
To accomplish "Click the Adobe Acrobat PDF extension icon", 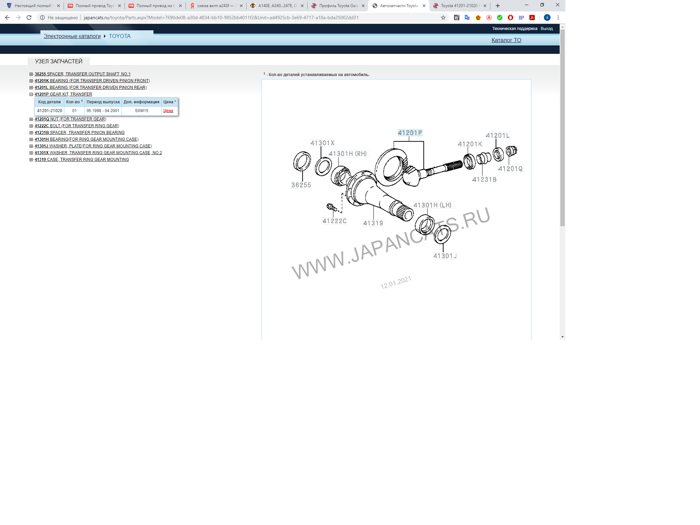I will (x=532, y=17).
